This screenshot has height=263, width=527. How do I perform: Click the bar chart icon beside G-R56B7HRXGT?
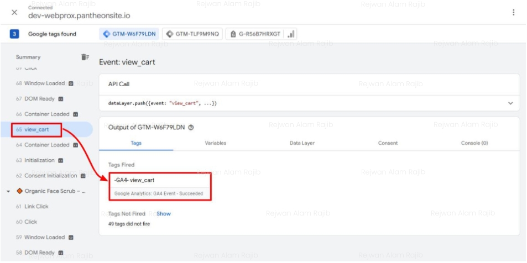coord(291,34)
